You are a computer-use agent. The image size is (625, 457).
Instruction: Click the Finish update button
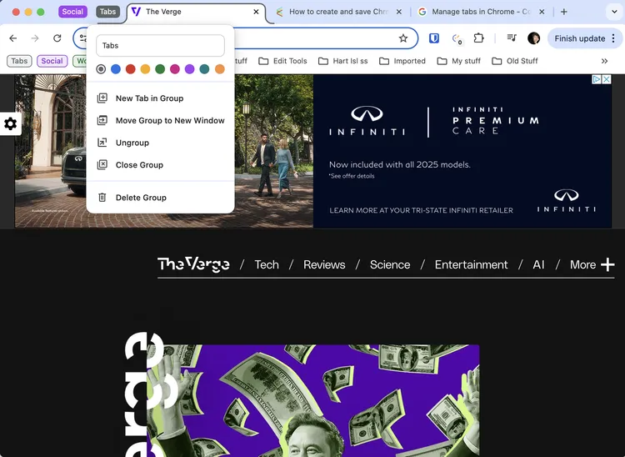(579, 38)
